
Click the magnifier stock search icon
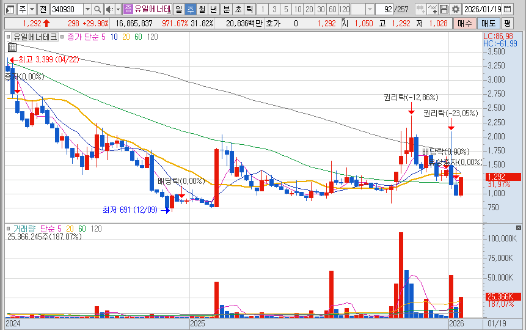(97, 9)
